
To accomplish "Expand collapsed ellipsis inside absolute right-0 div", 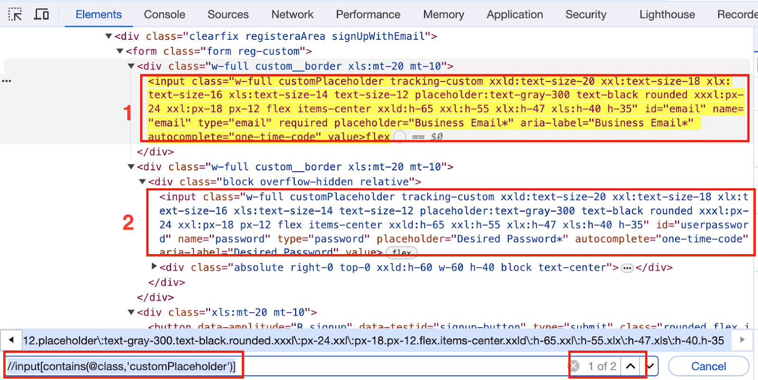I will [627, 268].
